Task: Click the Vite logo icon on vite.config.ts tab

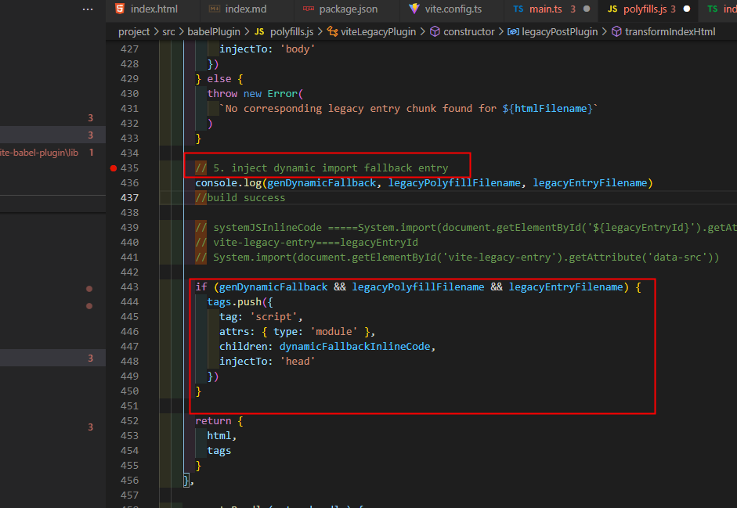Action: pos(414,10)
